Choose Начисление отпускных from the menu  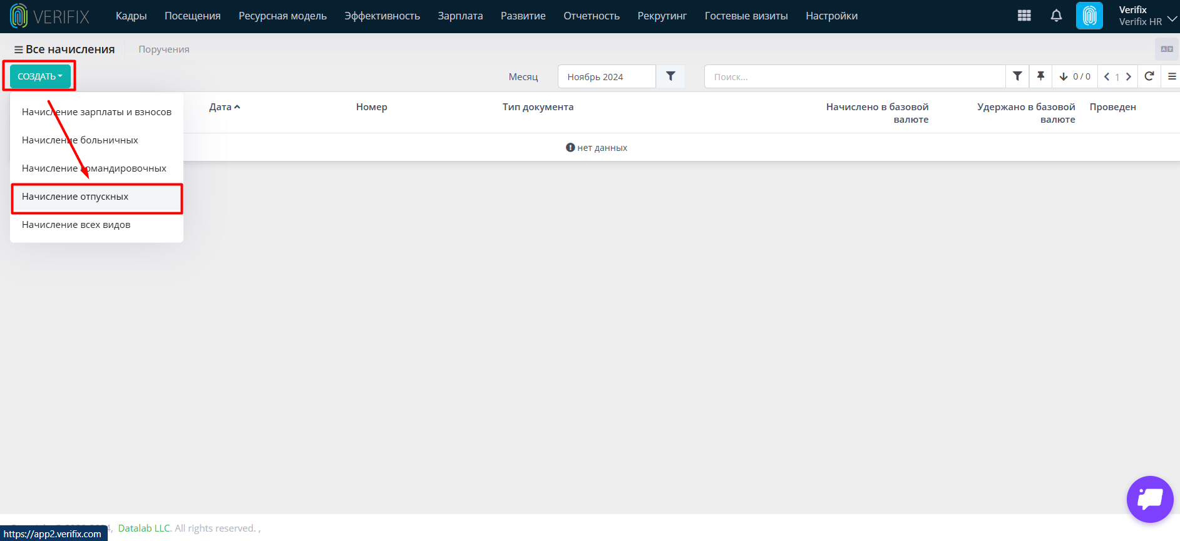coord(96,197)
